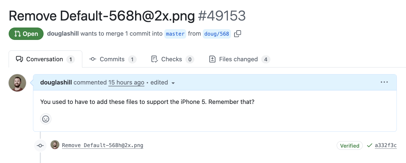Click the green Open status badge
Image resolution: width=406 pixels, height=163 pixels.
point(26,34)
